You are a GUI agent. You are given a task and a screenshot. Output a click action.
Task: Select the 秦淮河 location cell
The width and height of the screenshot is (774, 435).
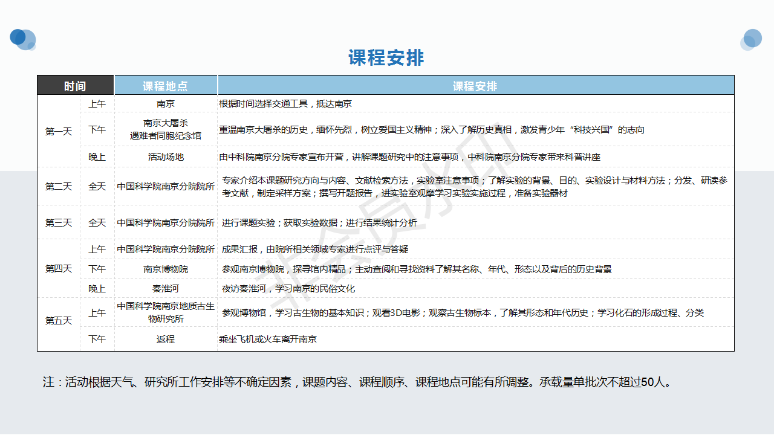[166, 289]
